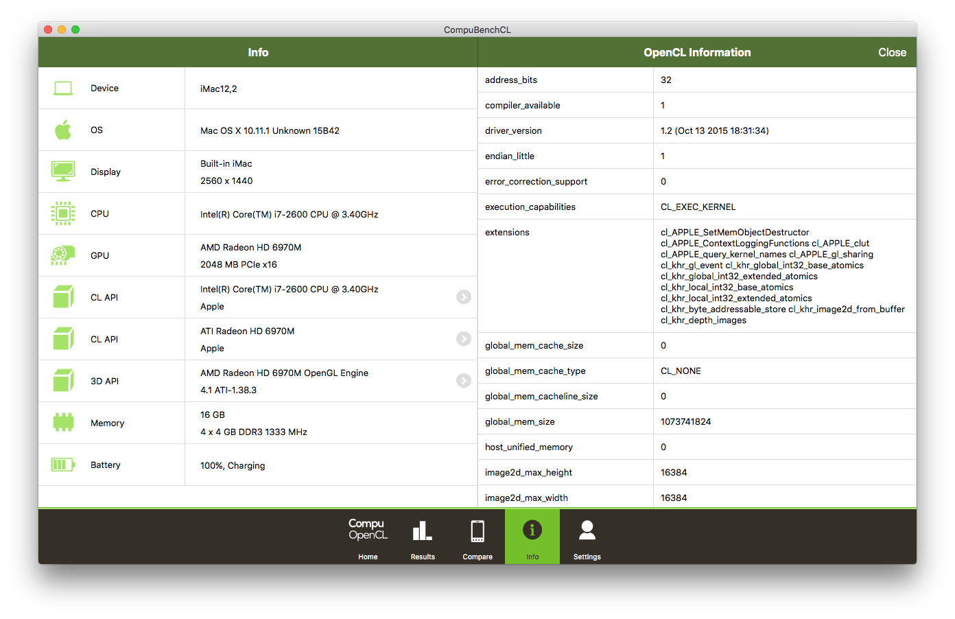Click the GPU graphics card icon
Viewport: 955px width, 619px height.
(63, 255)
